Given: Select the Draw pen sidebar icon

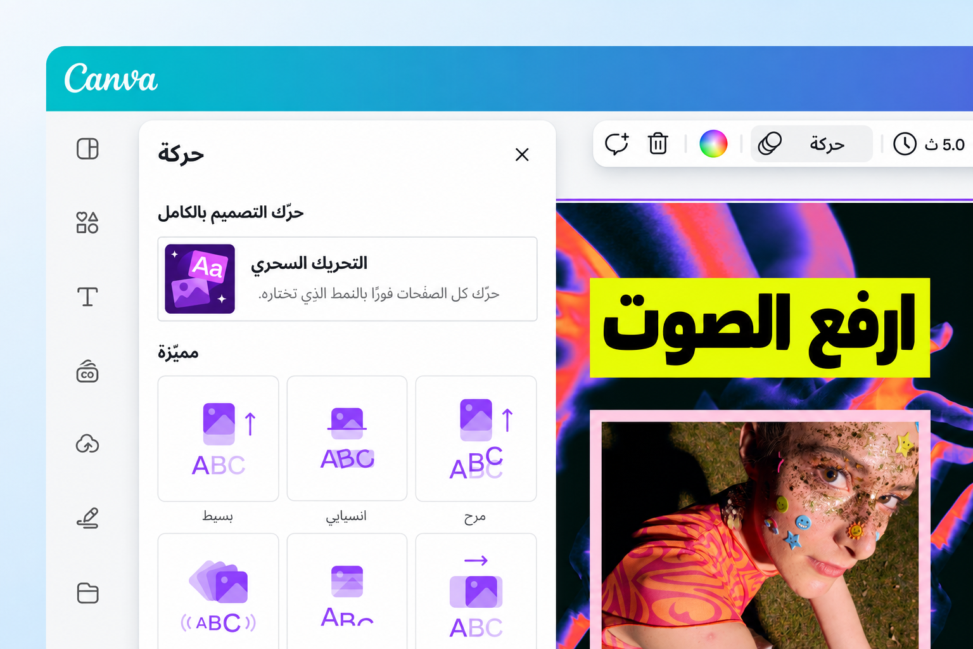Looking at the screenshot, I should [87, 518].
